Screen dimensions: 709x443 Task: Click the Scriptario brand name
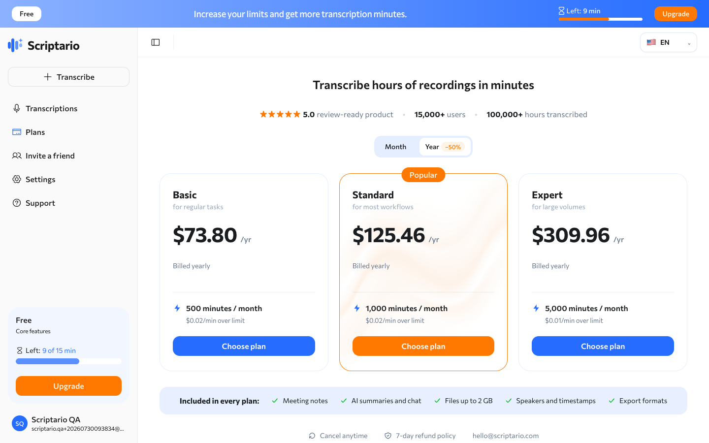coord(53,45)
